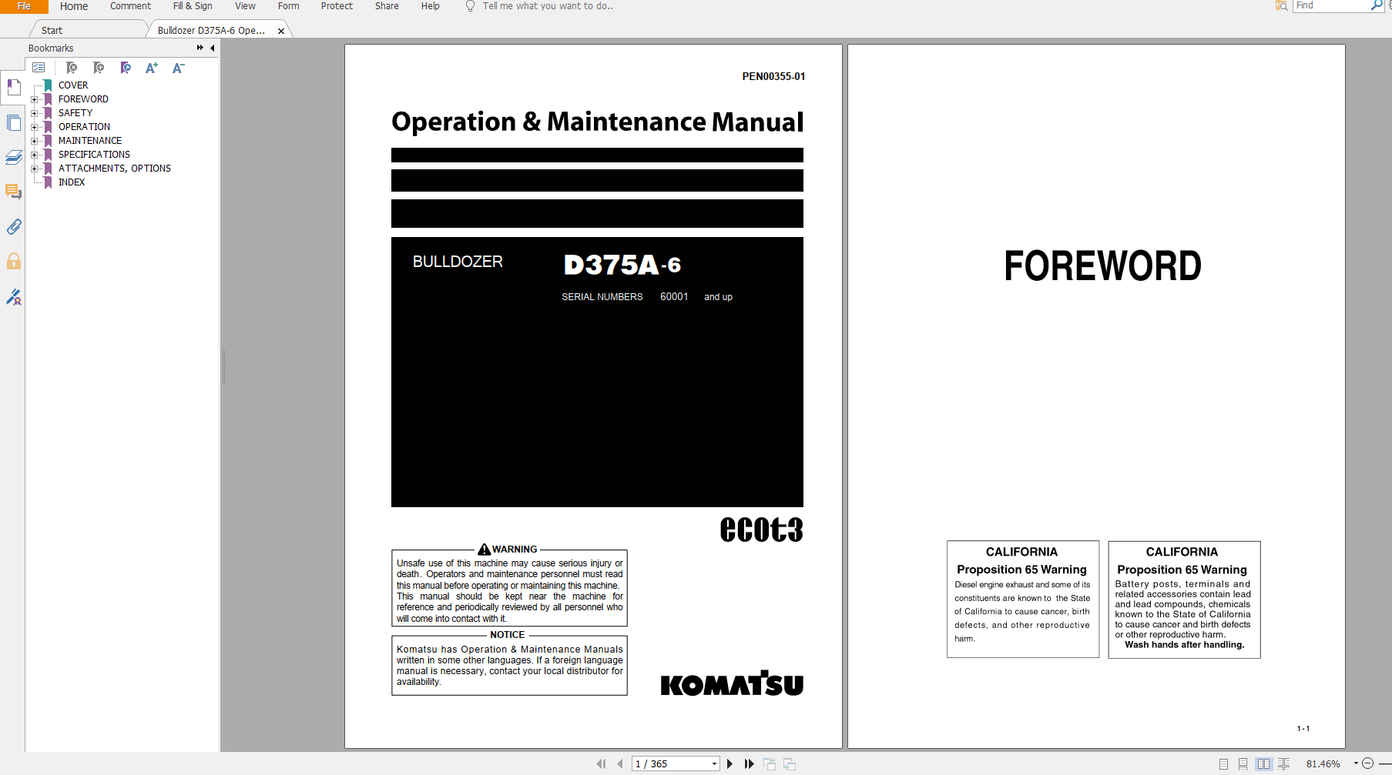This screenshot has width=1392, height=775.
Task: Click the 81.46% zoom value
Action: (1323, 764)
